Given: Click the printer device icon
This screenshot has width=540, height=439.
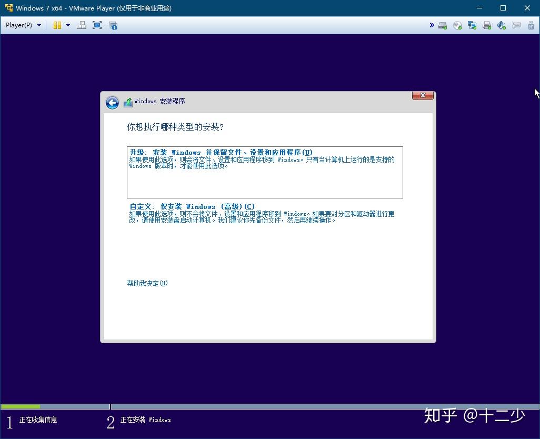Looking at the screenshot, I should [x=487, y=25].
